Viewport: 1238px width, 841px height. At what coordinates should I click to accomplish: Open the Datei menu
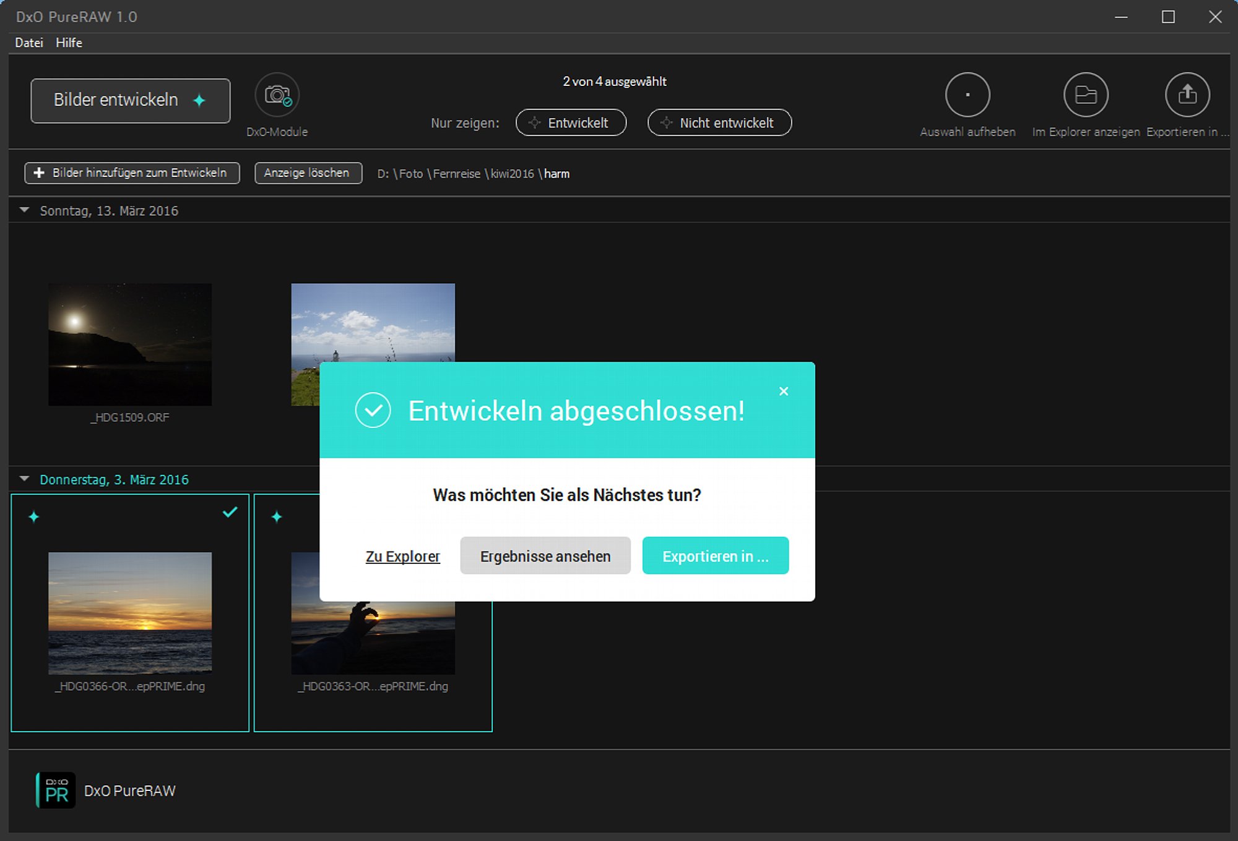29,43
